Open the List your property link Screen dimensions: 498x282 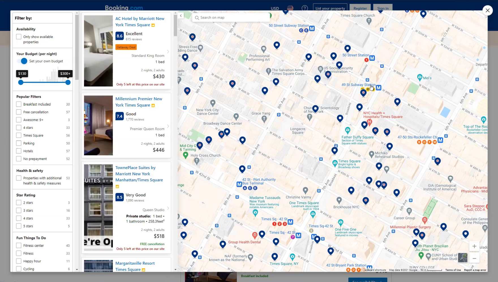(330, 8)
